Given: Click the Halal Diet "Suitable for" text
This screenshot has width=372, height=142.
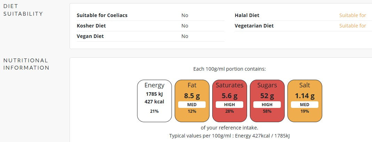Looking at the screenshot, I should click(353, 15).
